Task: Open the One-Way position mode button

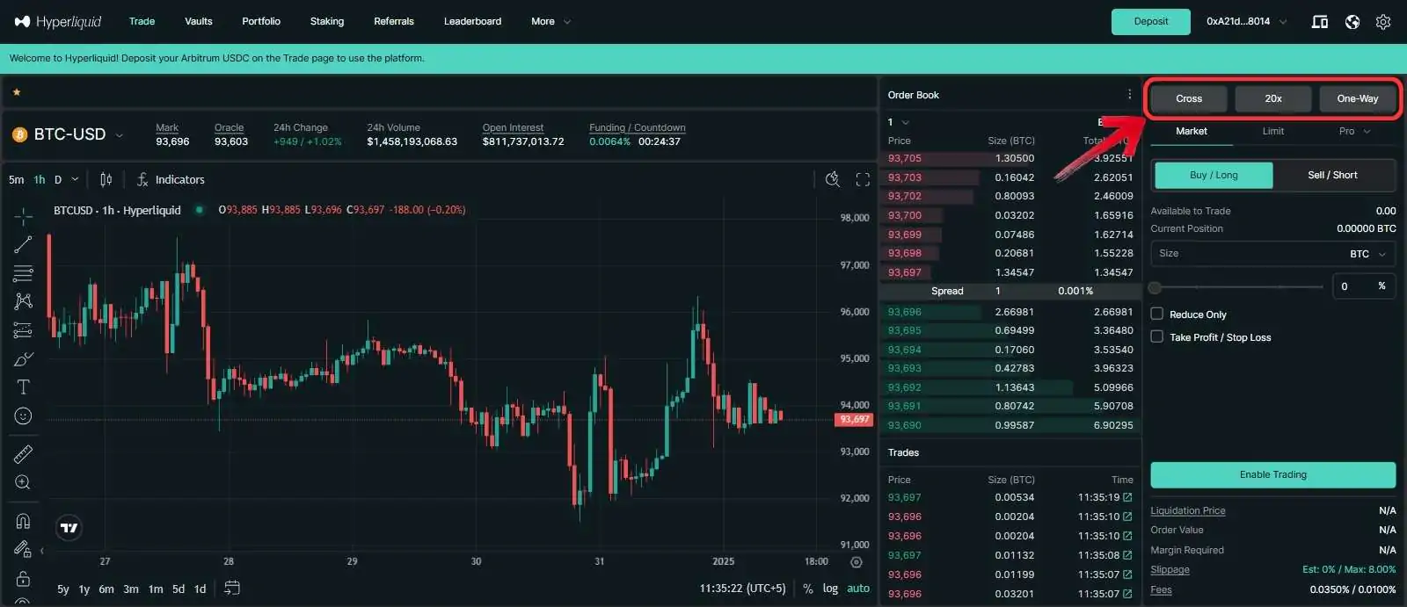Action: pyautogui.click(x=1358, y=98)
